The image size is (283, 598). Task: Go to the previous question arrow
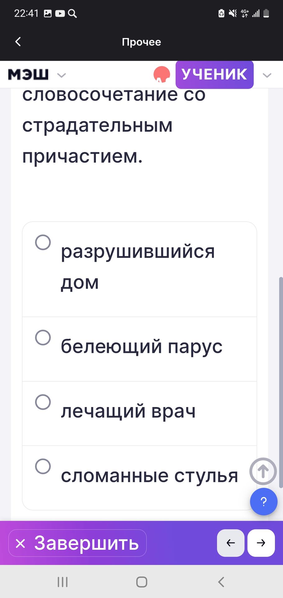point(230,543)
